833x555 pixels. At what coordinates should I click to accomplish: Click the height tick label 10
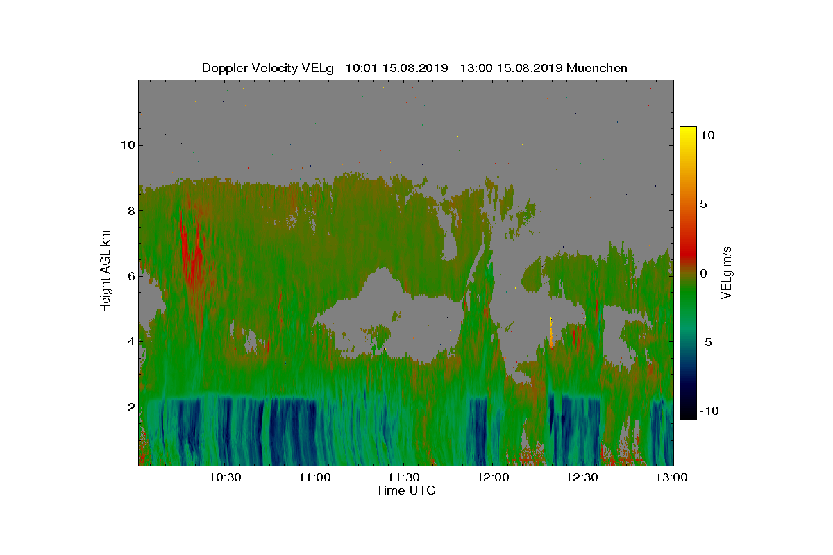pyautogui.click(x=127, y=145)
